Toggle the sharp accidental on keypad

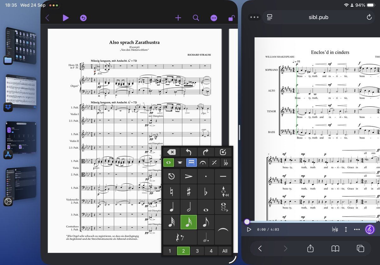pos(188,191)
